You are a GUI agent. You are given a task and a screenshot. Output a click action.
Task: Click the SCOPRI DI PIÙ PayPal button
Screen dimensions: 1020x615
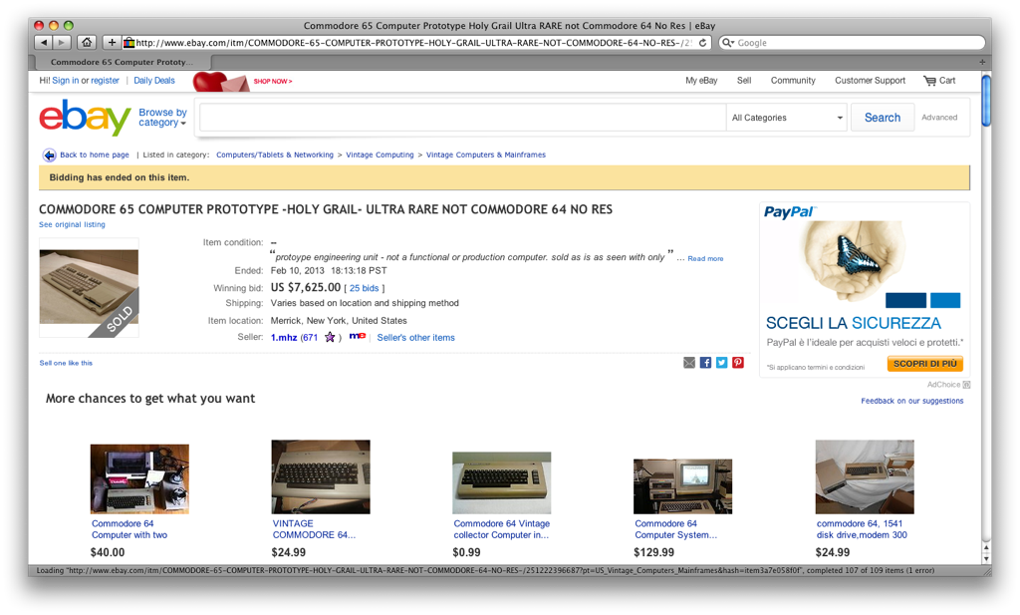click(925, 364)
